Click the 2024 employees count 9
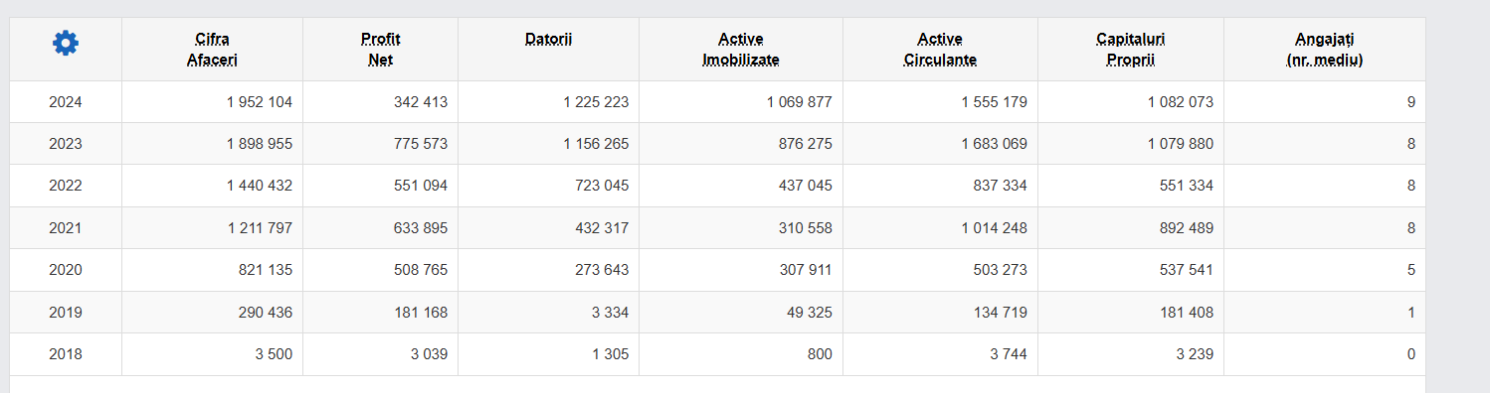This screenshot has height=393, width=1490. coord(1411,102)
